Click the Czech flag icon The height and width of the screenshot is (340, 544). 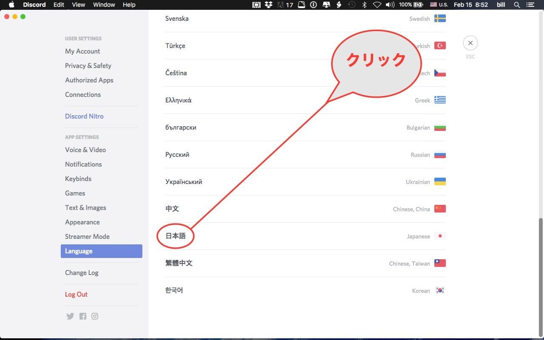(x=440, y=73)
